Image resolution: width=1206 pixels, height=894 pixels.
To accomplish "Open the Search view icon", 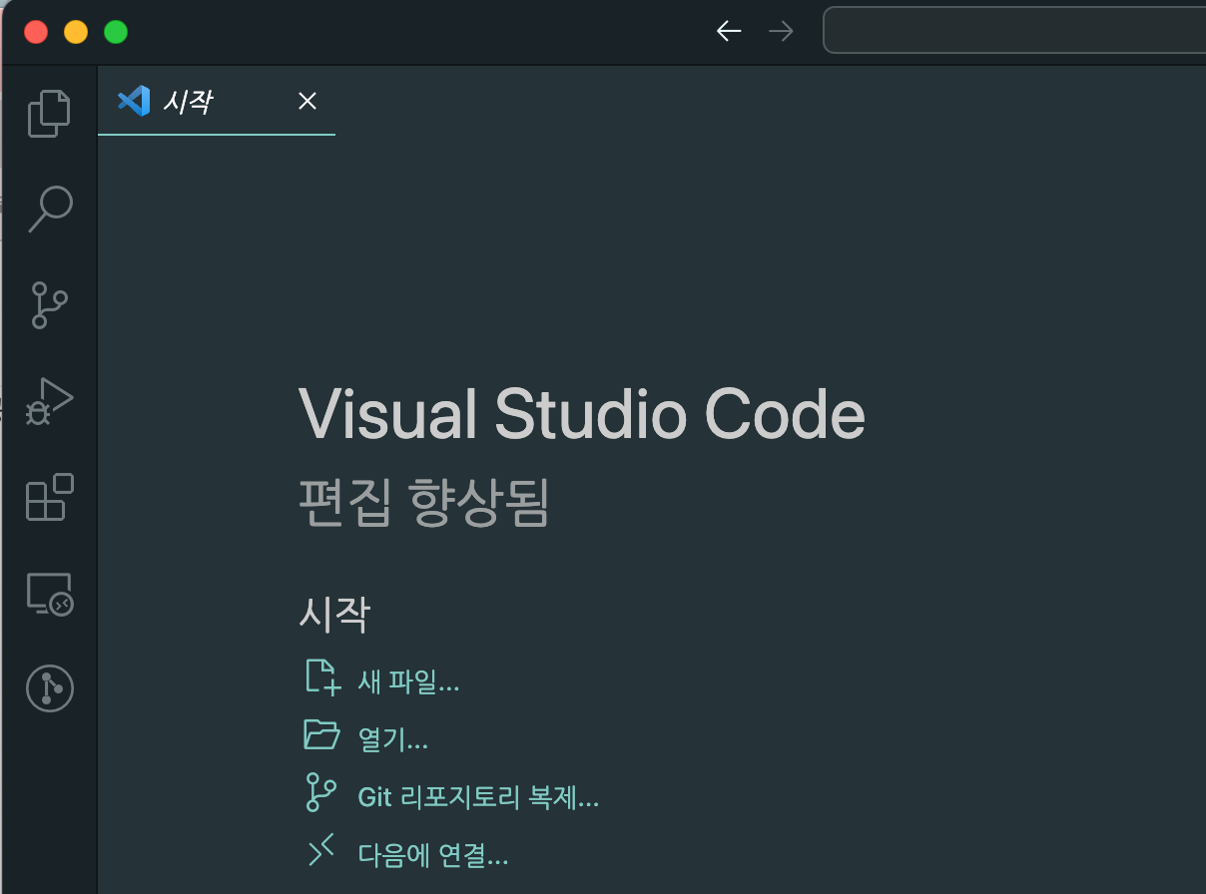I will click(50, 210).
